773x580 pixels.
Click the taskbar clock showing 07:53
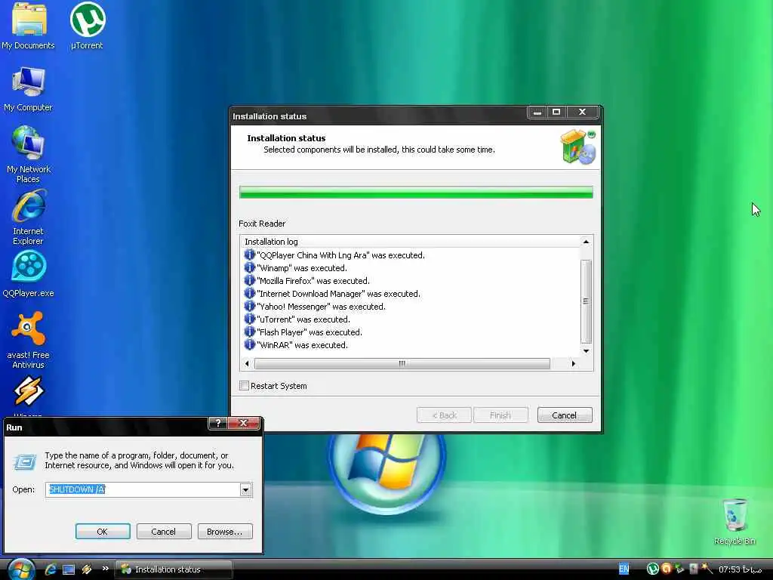(x=740, y=569)
